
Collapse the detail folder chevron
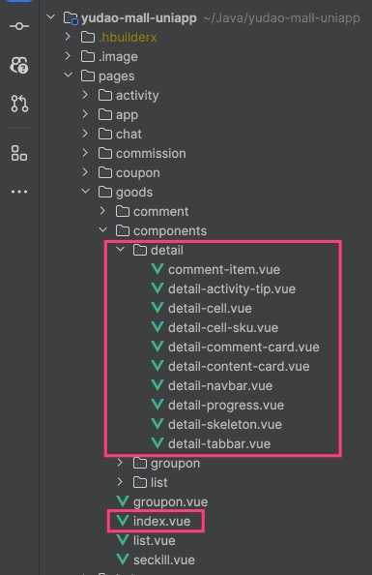point(120,250)
